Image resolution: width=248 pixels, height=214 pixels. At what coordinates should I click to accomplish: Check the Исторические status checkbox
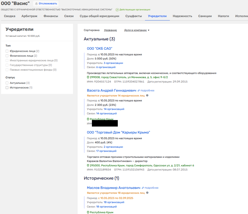tap(7, 88)
